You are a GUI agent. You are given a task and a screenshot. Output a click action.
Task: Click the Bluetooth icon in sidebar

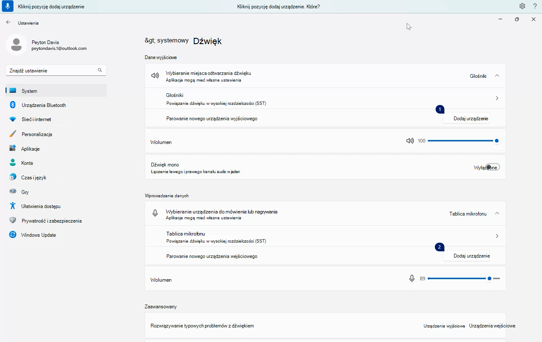click(x=13, y=105)
